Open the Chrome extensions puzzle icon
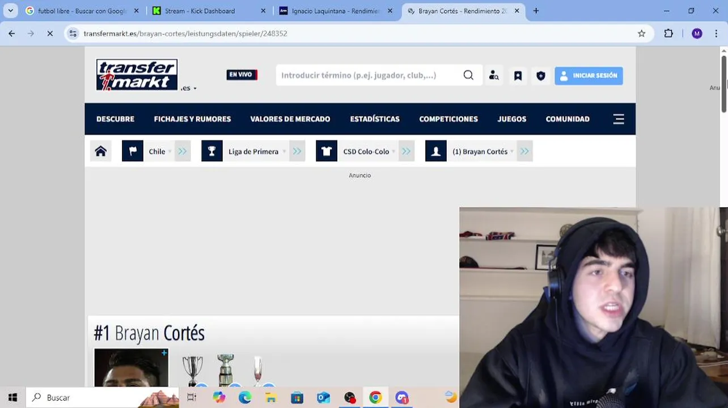The width and height of the screenshot is (728, 408). coord(668,33)
